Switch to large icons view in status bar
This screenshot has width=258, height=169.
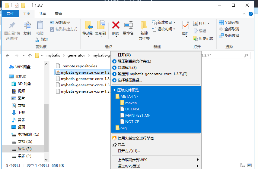(x=250, y=165)
